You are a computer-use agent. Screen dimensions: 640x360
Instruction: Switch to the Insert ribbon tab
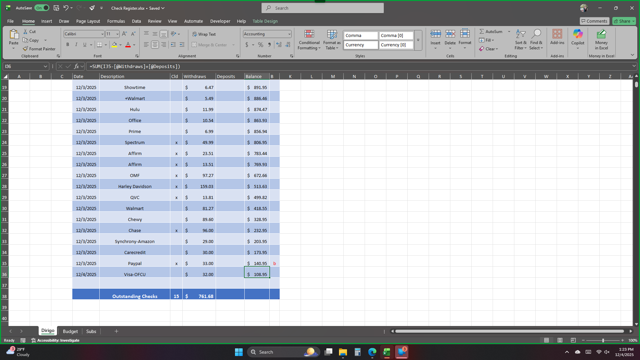point(47,21)
